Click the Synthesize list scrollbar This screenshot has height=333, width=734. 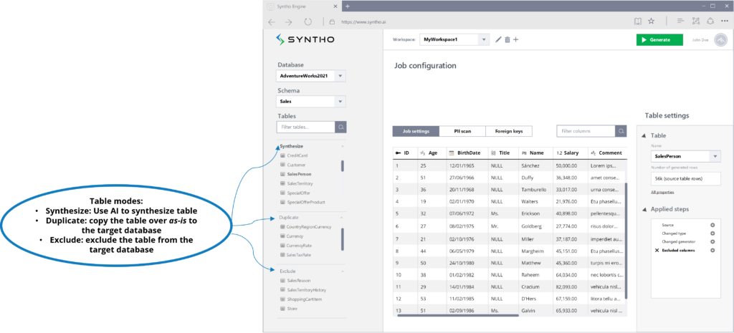(343, 166)
